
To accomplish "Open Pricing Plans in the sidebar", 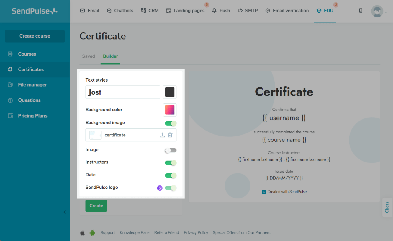I will pyautogui.click(x=32, y=116).
